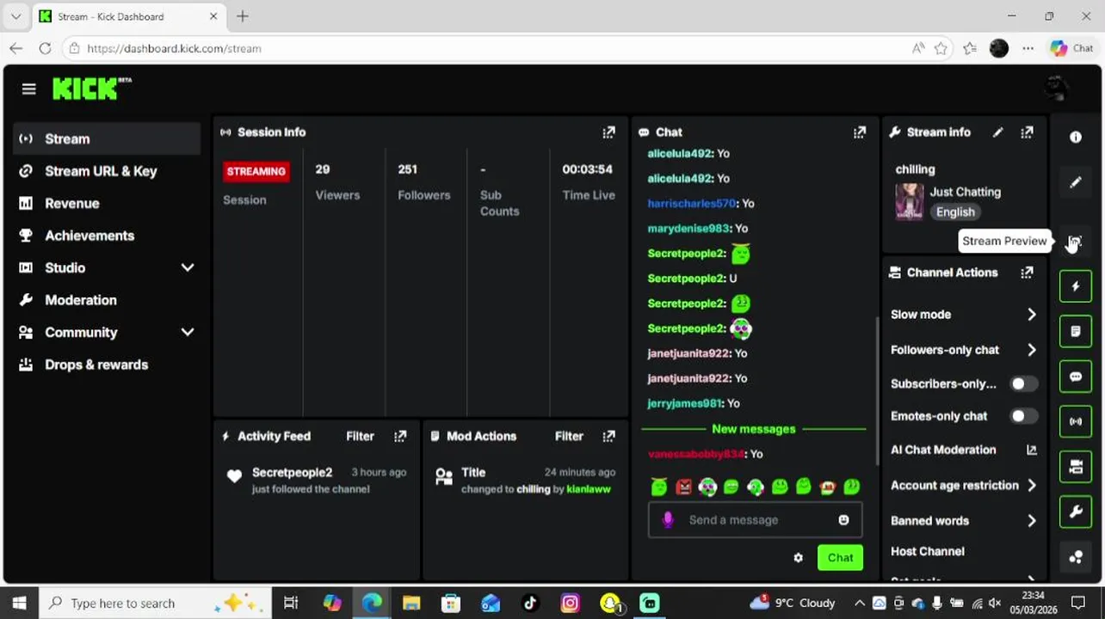Viewport: 1105px width, 619px height.
Task: Click Secretpeople2 in Activity Feed
Action: pos(292,473)
